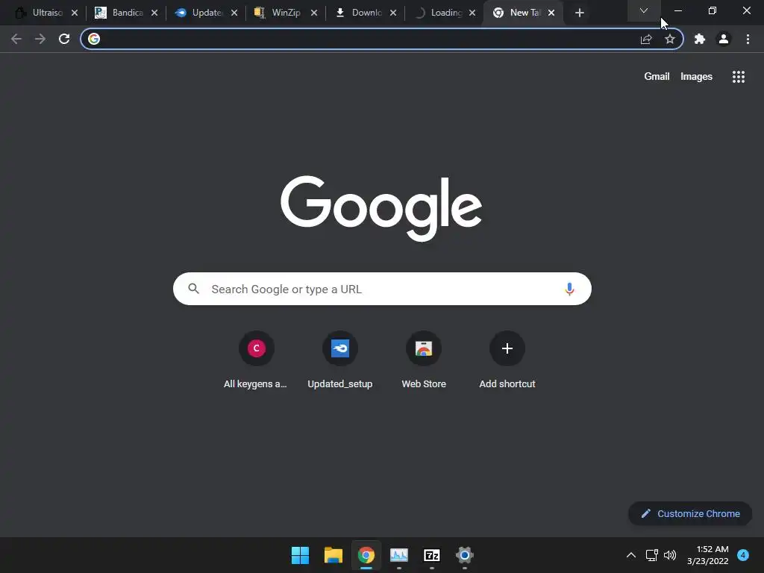Open the Web Store shortcut

coord(424,360)
